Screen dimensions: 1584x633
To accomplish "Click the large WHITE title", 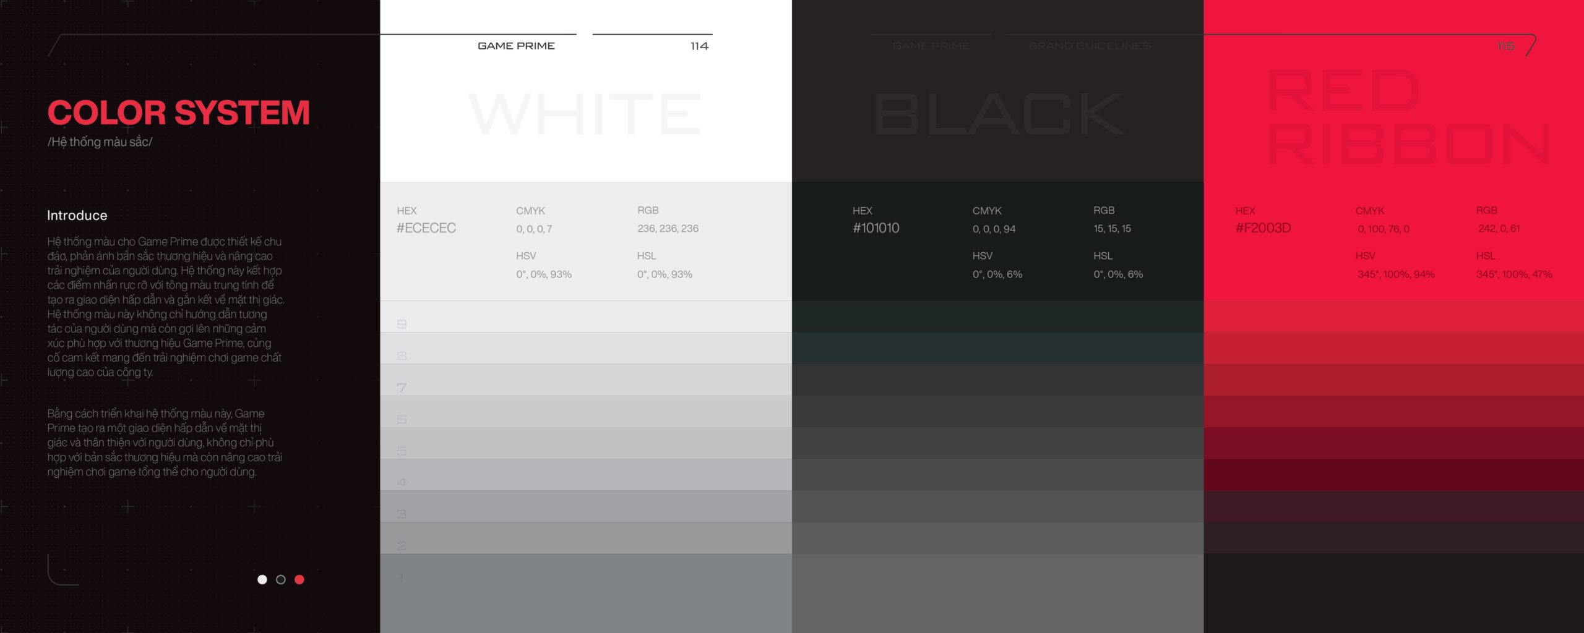I will (x=585, y=114).
